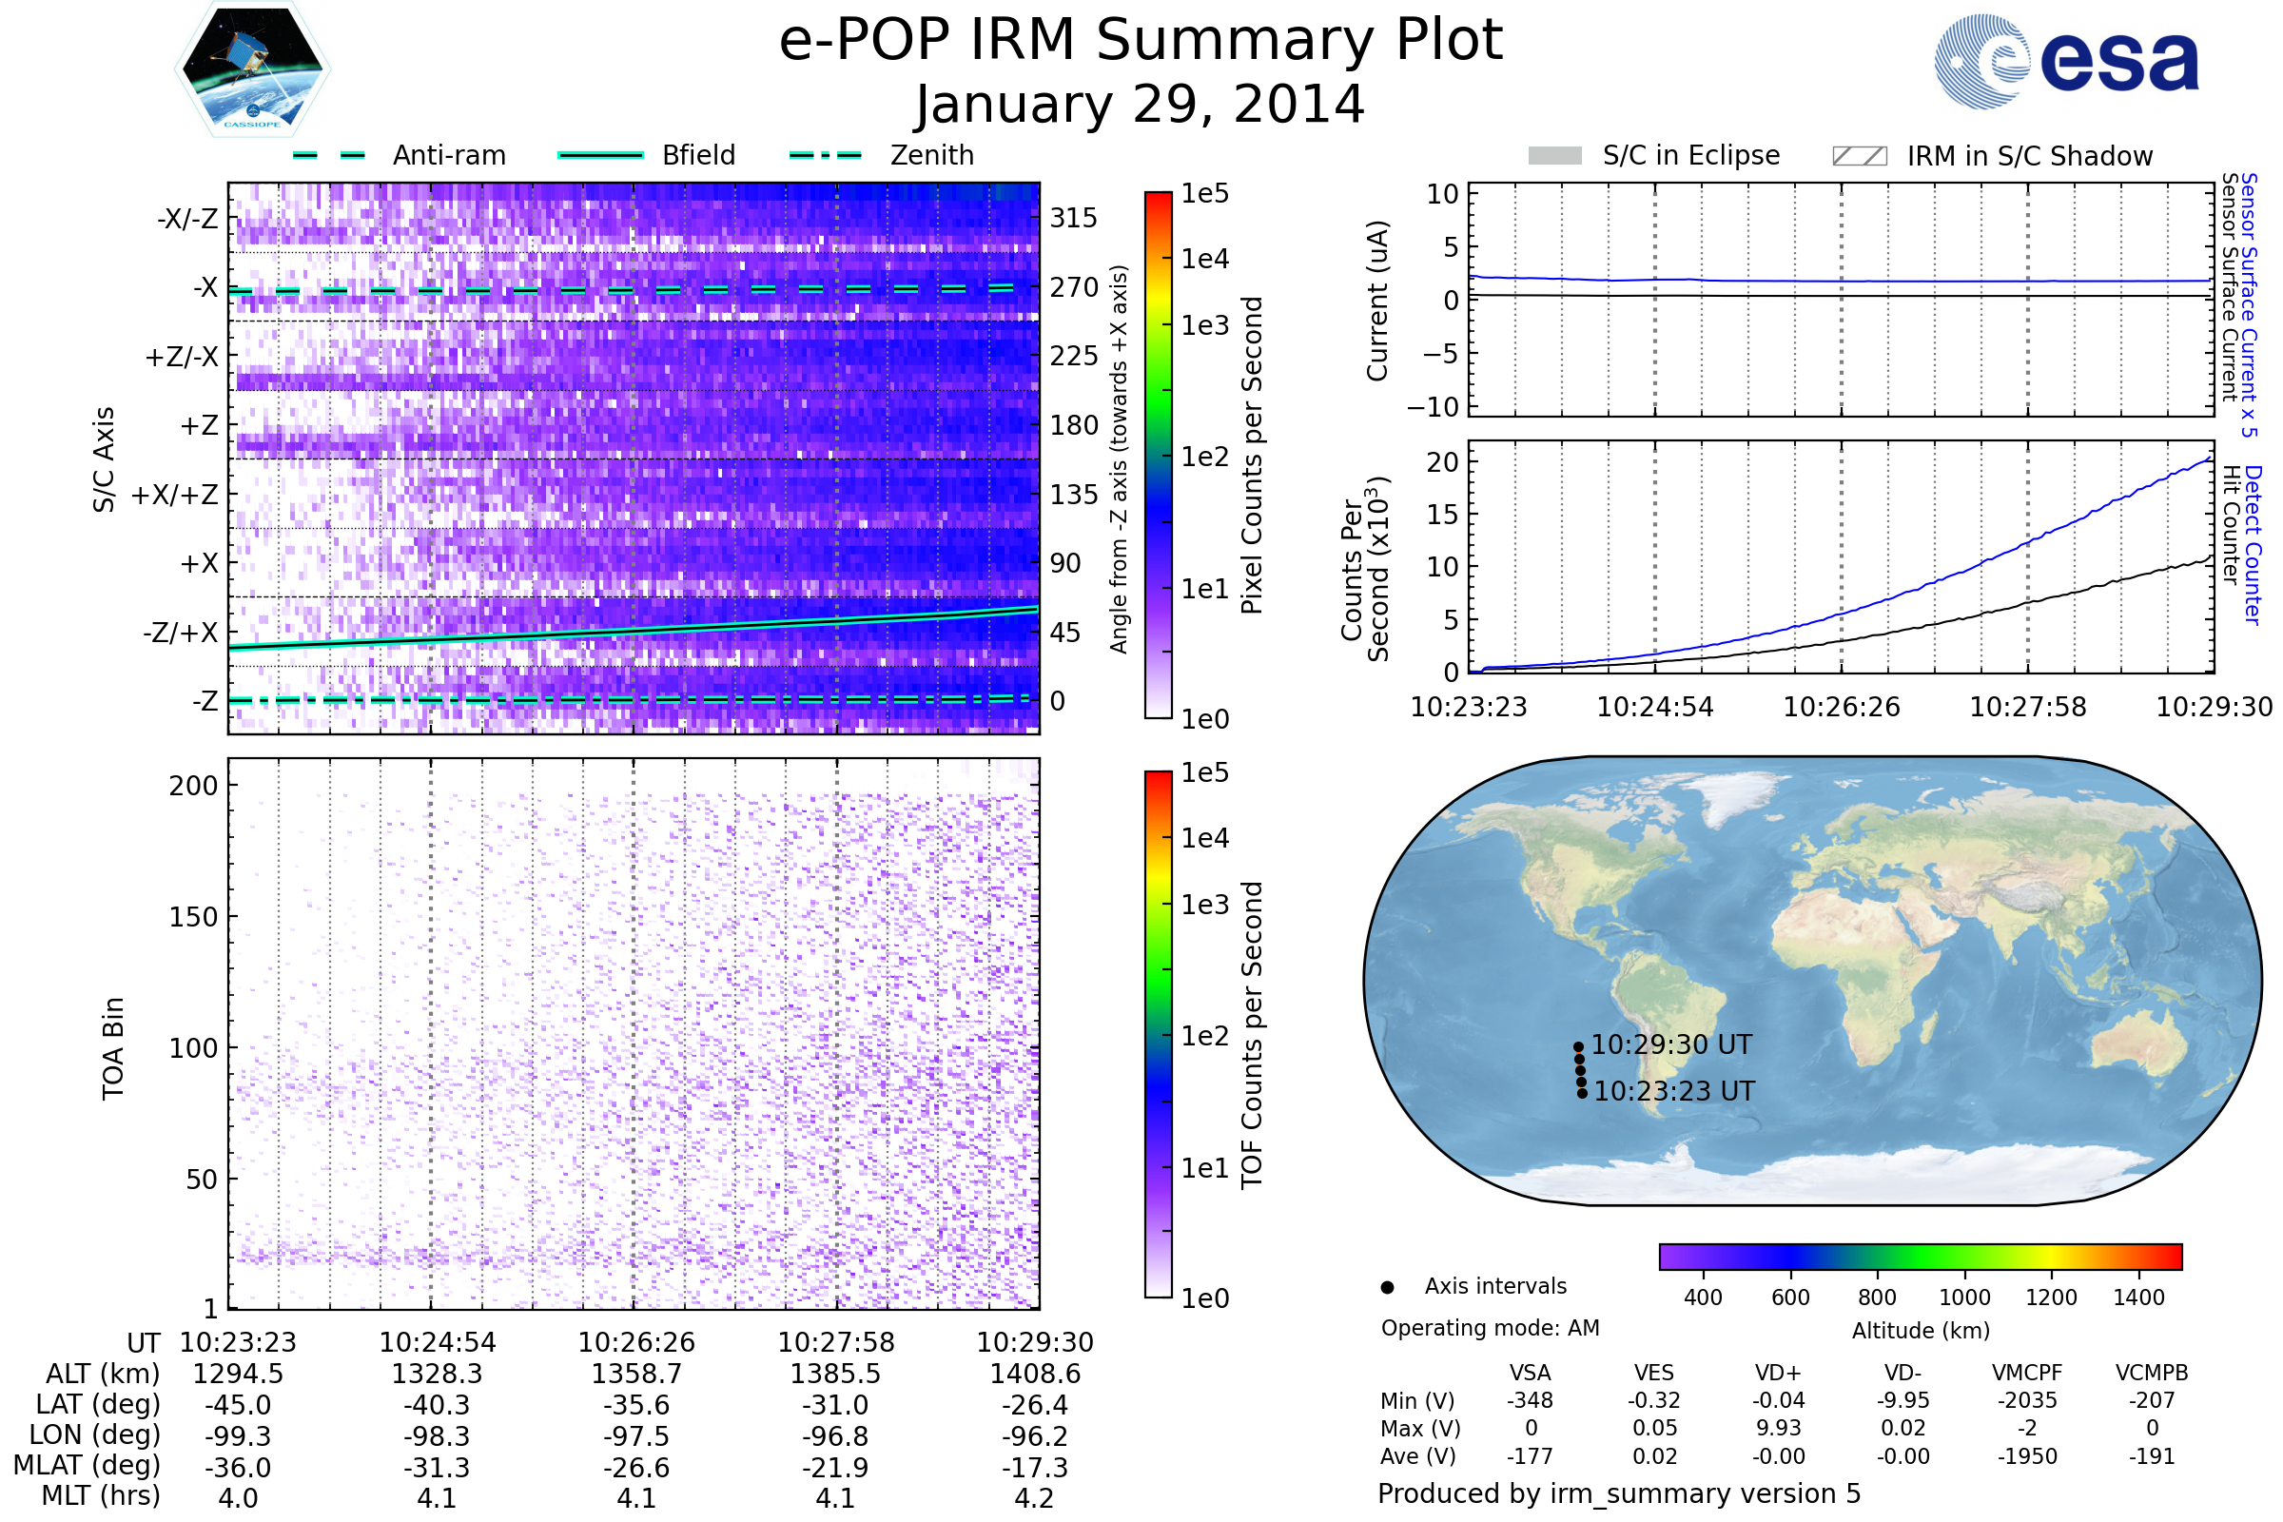Viewport: 2283px width, 1522px height.
Task: Click the Bfield solid line legend marker
Action: 601,155
